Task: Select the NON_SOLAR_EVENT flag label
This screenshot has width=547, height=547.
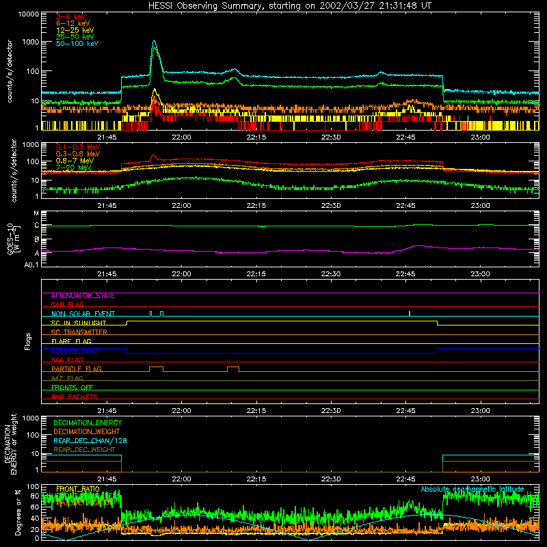Action: (83, 314)
